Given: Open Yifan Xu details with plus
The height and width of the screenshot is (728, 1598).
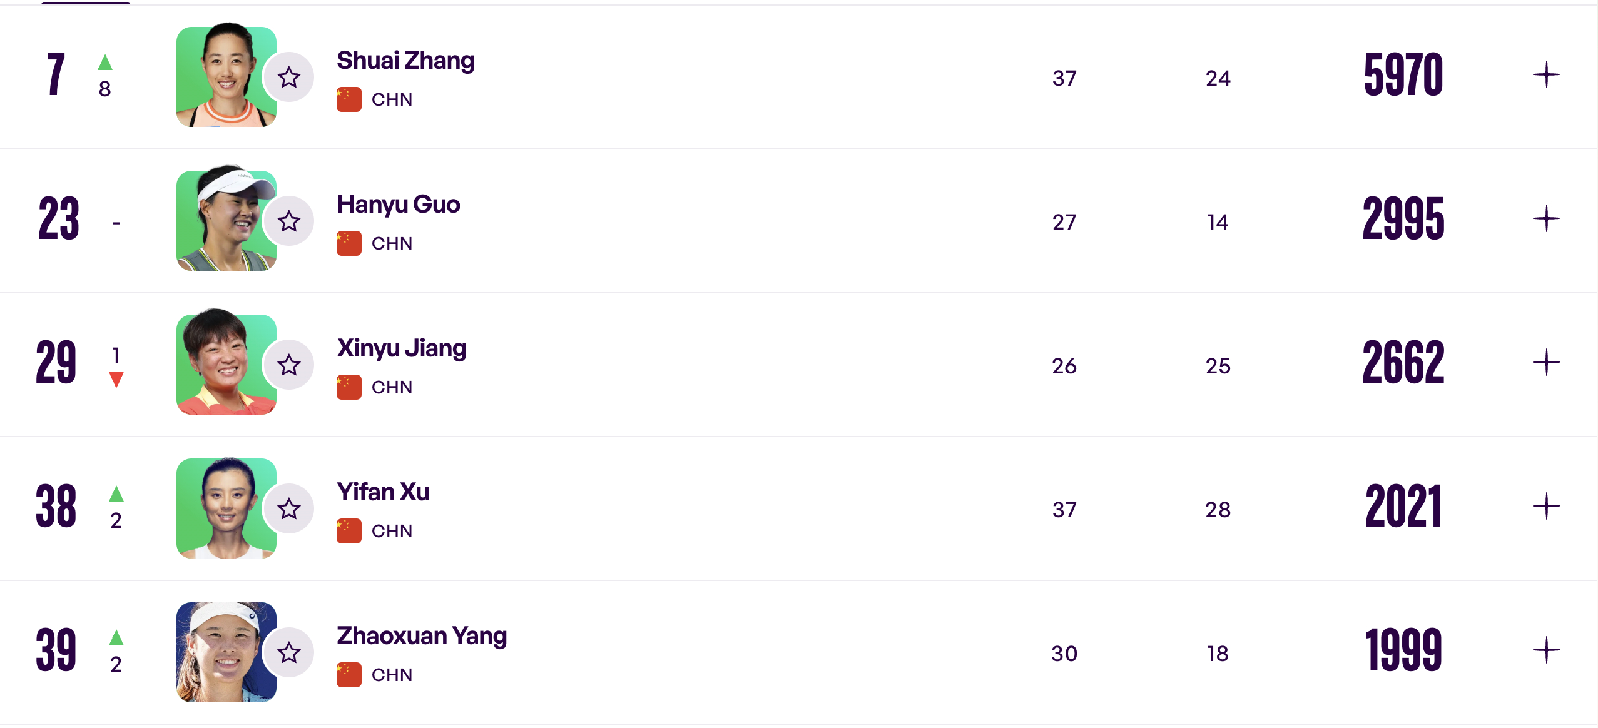Looking at the screenshot, I should point(1546,507).
